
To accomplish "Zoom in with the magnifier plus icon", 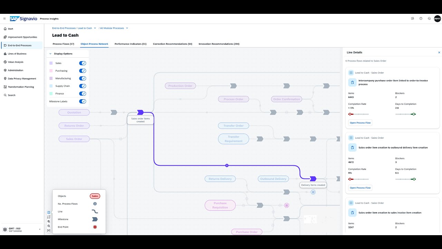I will (49, 221).
